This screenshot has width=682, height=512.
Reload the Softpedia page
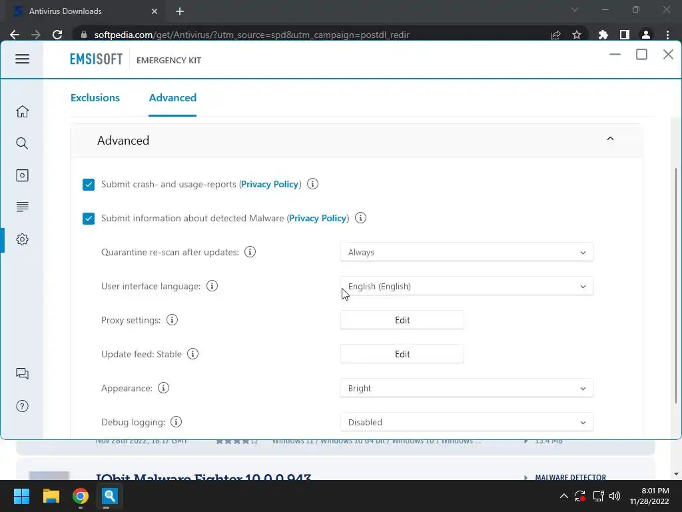[57, 35]
